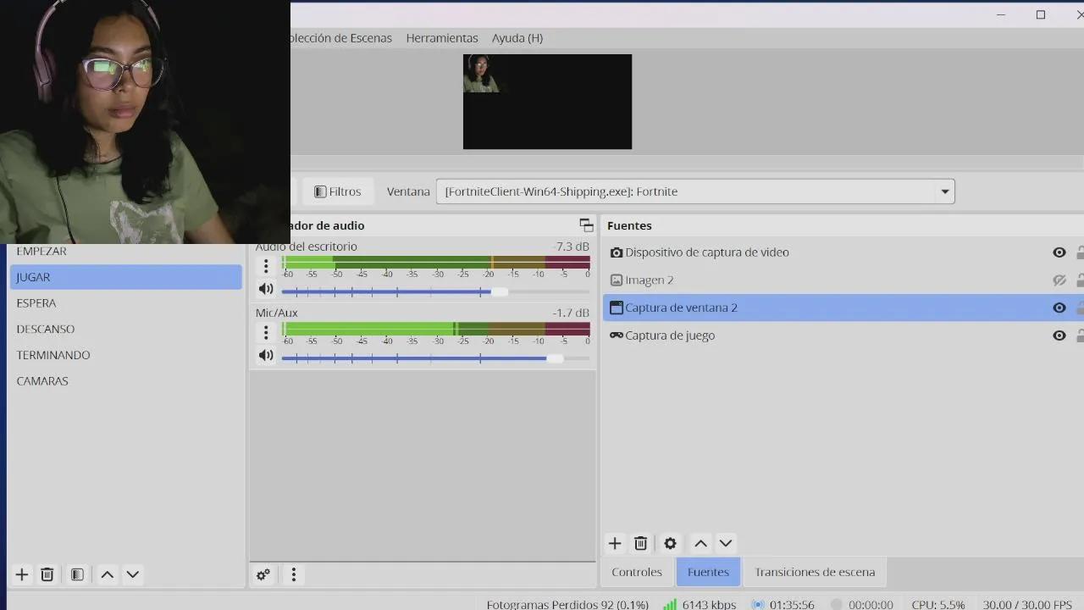This screenshot has height=610, width=1084.
Task: Open scene filters icon
Action: (x=77, y=574)
